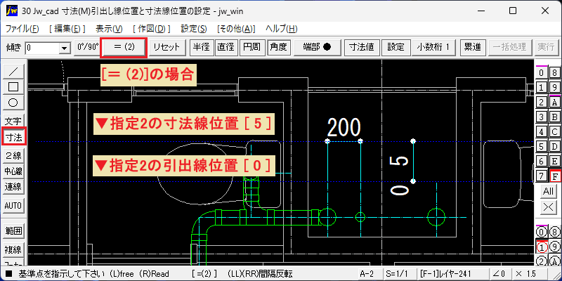Select the 2線 double line tool

tap(13, 155)
